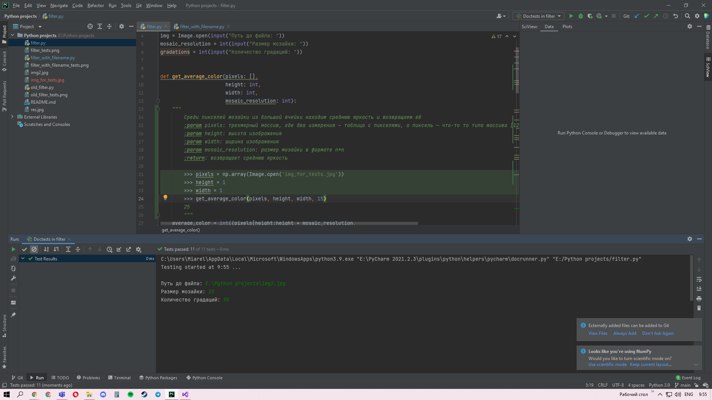
Task: Open IDE Settings via the gear icon
Action: pyautogui.click(x=697, y=16)
